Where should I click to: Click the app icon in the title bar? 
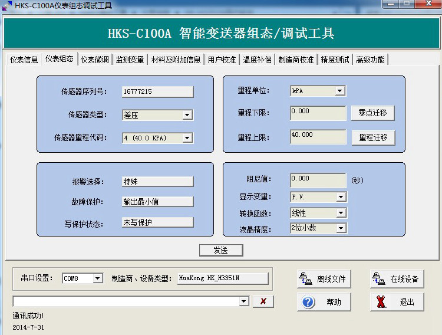(x=6, y=6)
